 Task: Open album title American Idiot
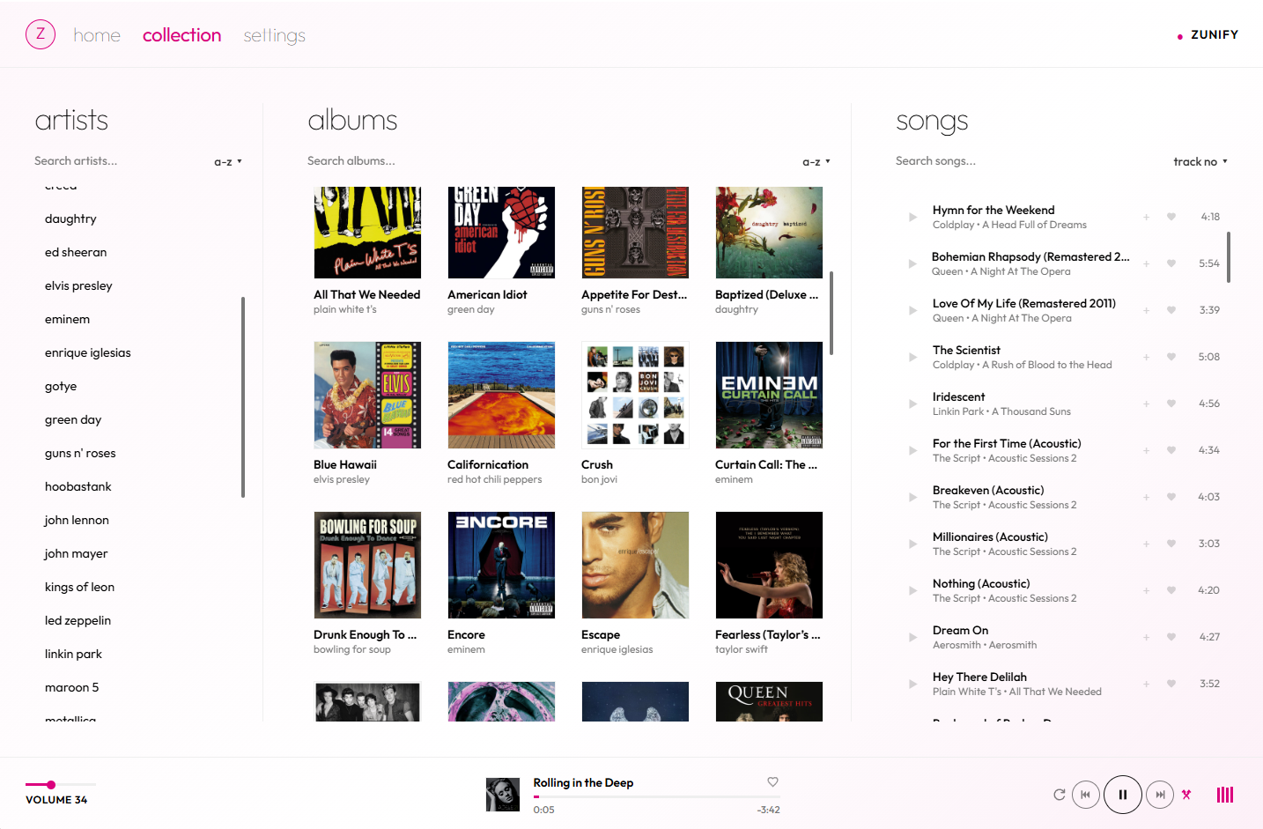[487, 295]
